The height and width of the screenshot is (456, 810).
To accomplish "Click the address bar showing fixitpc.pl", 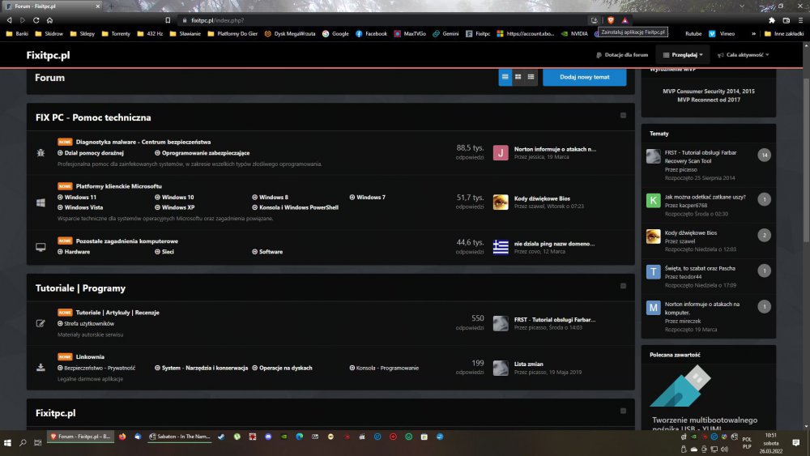I will coord(364,19).
